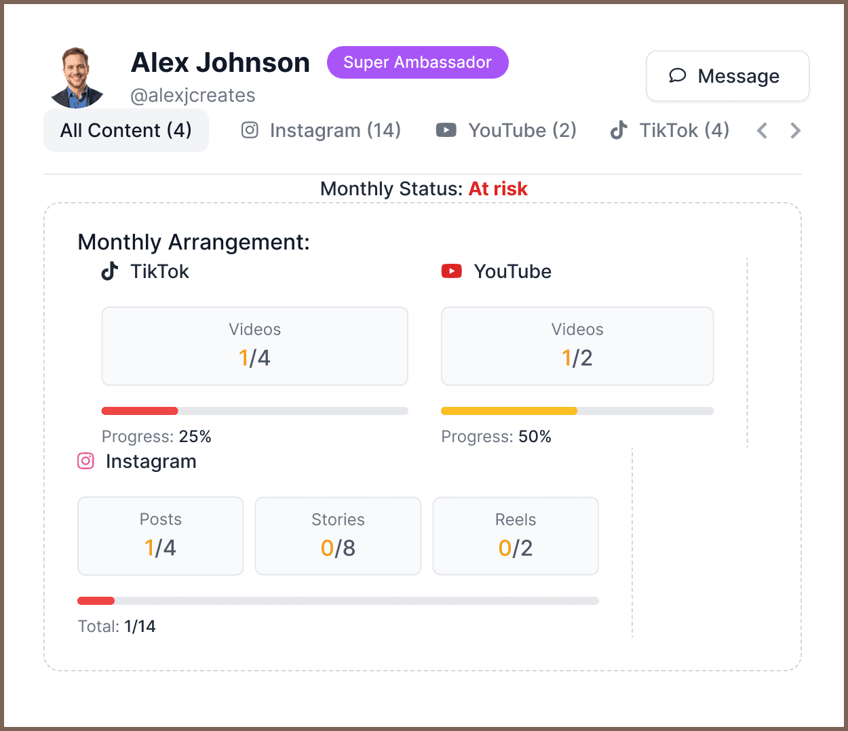This screenshot has width=848, height=731.
Task: Click the @alexjcreates handle
Action: (193, 96)
